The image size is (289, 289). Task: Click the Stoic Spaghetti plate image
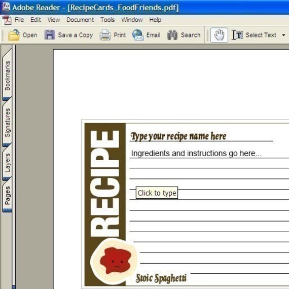point(114,262)
